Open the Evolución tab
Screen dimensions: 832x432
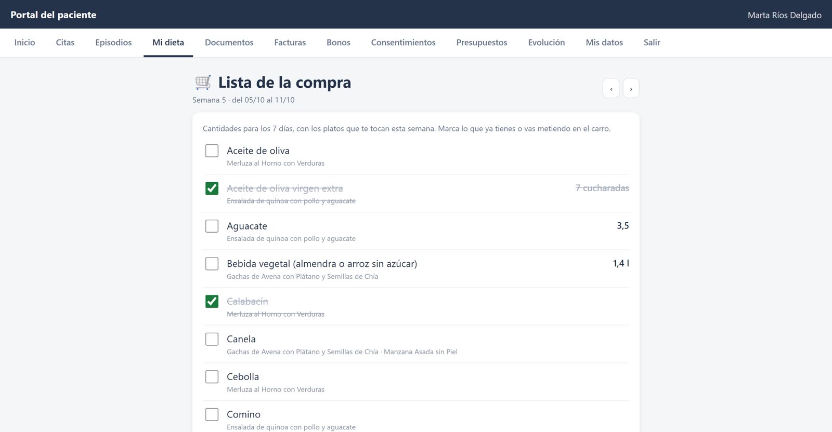pyautogui.click(x=546, y=43)
